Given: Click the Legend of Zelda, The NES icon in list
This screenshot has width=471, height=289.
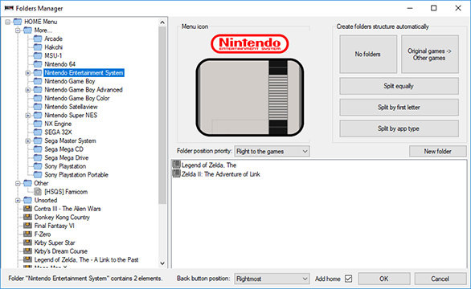Looking at the screenshot, I should pos(176,165).
